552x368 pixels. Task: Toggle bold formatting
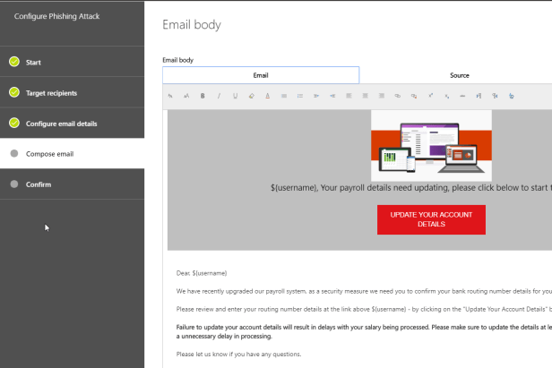203,96
